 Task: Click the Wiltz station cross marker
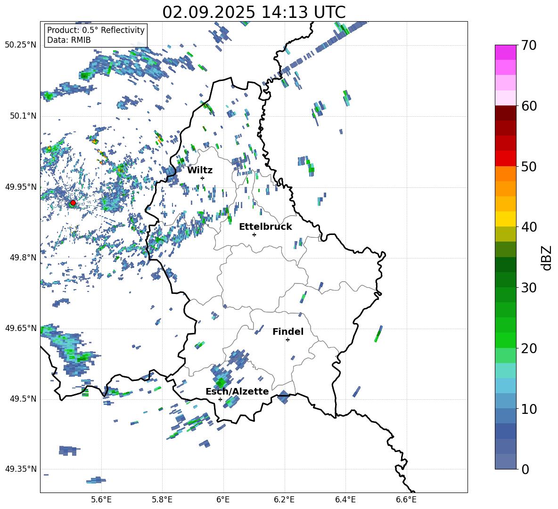click(203, 178)
